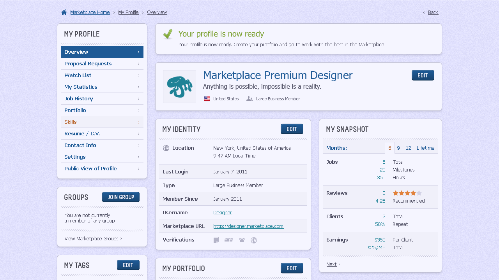The width and height of the screenshot is (499, 280).
Task: Click the document verification icon
Action: coord(216,240)
